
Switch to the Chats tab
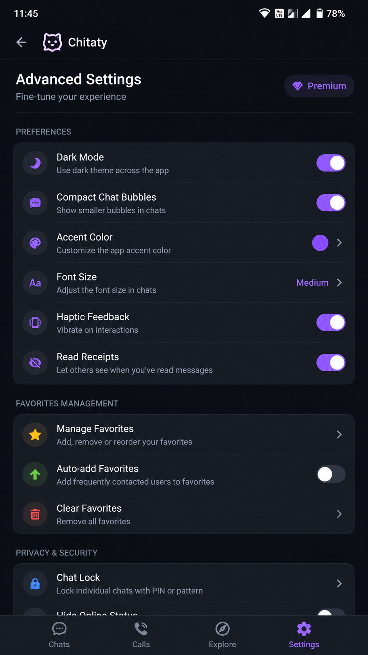pos(59,635)
